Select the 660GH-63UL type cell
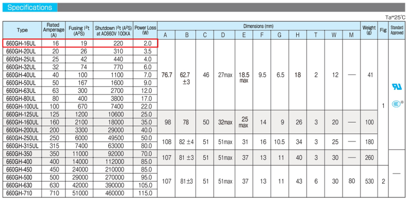 [x=22, y=91]
